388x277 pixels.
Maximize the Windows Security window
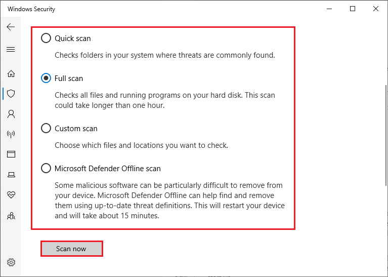353,9
